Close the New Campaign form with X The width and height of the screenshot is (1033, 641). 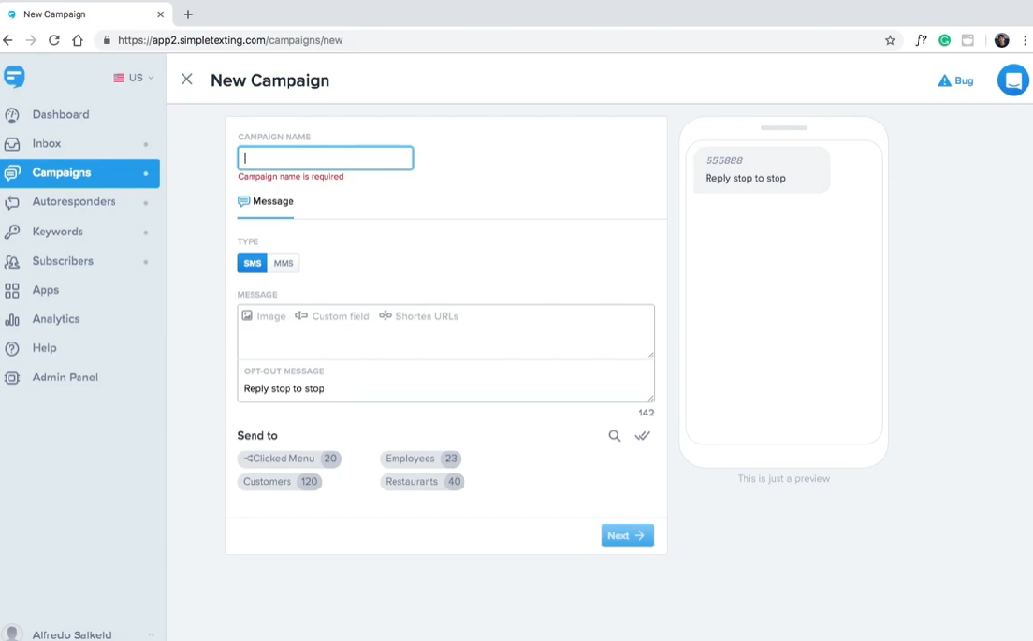click(x=187, y=80)
